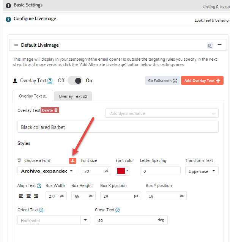This screenshot has width=230, height=242.
Task: Click the red font color swatch
Action: click(x=121, y=171)
